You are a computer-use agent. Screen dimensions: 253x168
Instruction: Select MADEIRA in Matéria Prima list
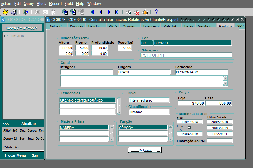click(x=84, y=128)
